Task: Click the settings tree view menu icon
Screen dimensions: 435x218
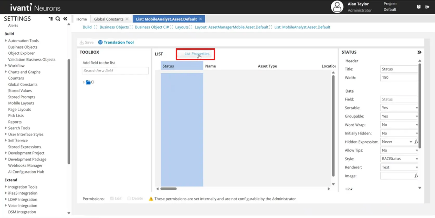Action: [x=51, y=19]
